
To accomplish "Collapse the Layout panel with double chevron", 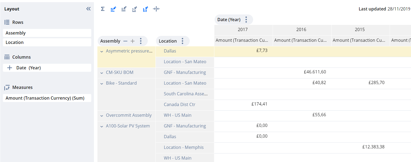I will [88, 9].
